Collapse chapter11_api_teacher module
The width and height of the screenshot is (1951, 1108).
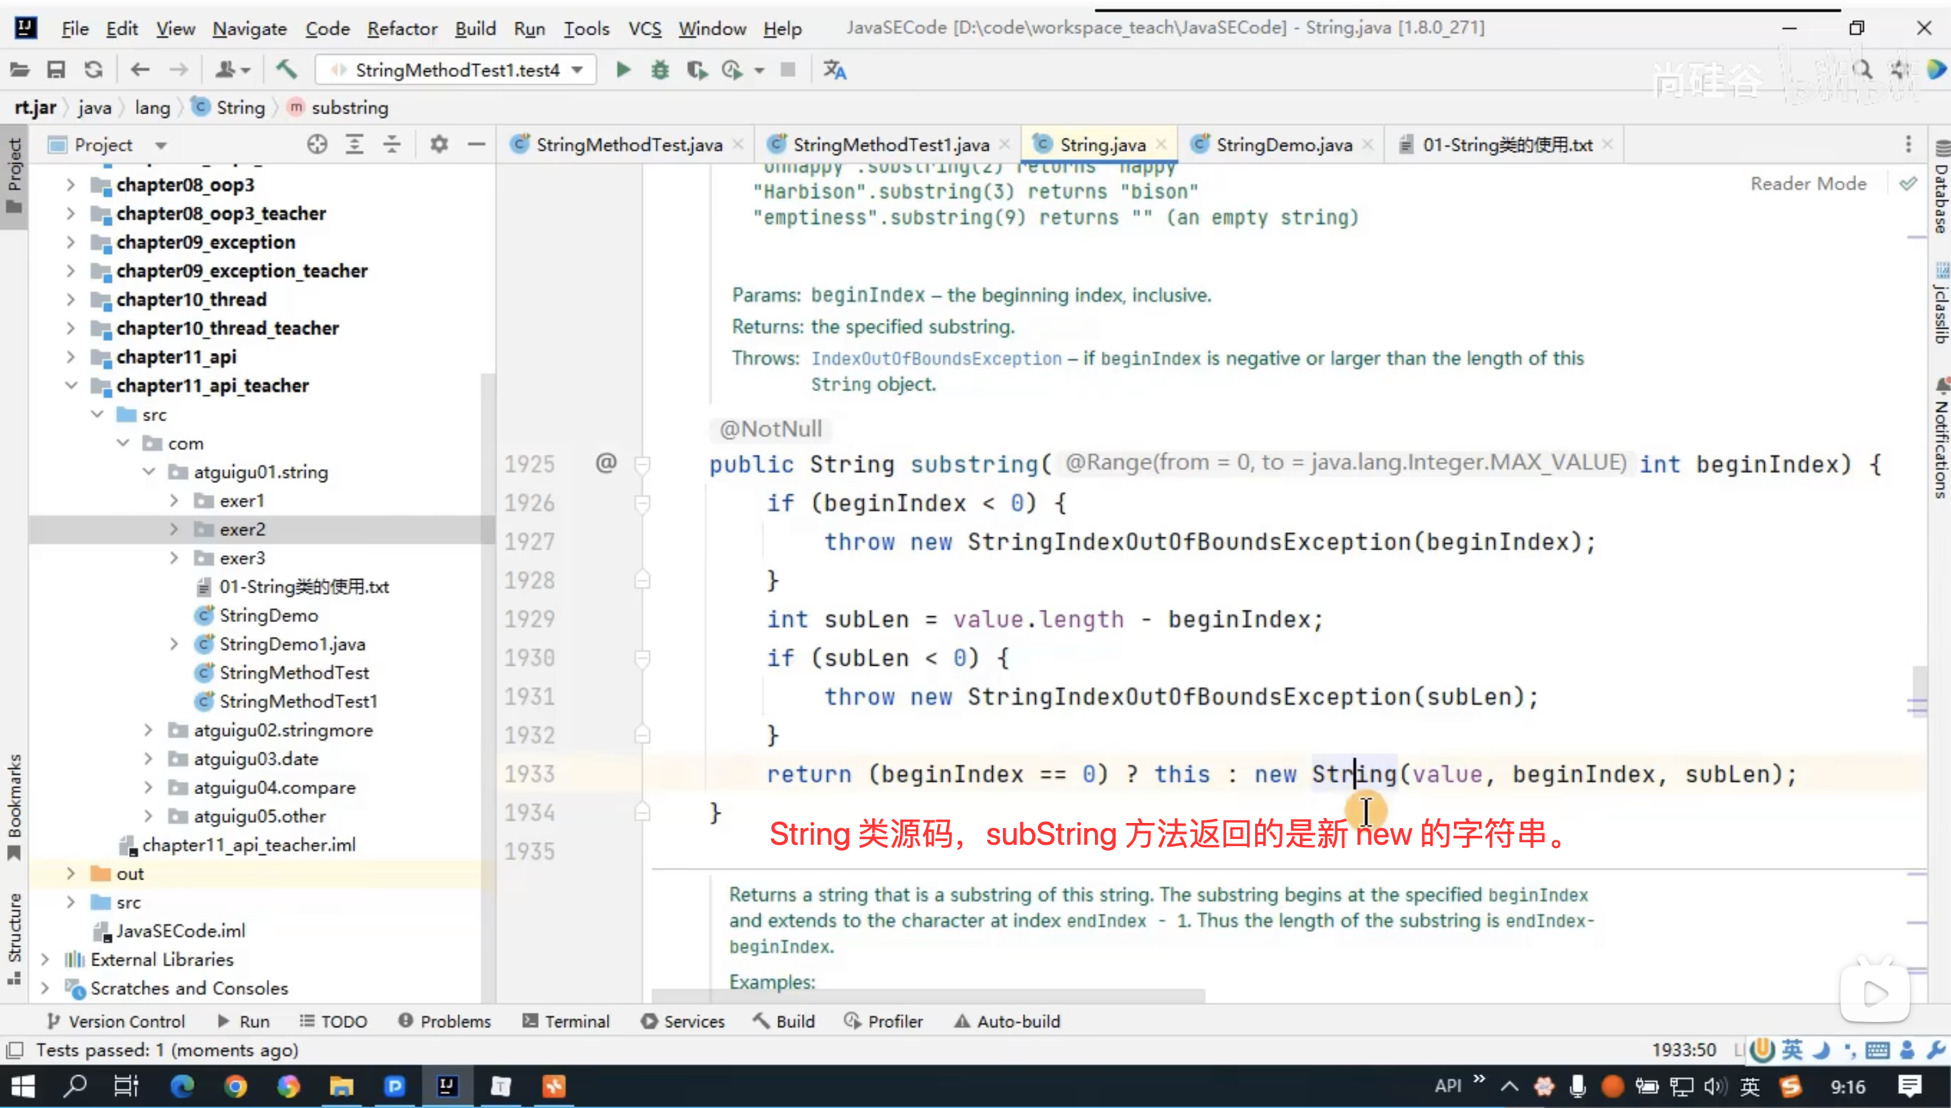[x=71, y=386]
